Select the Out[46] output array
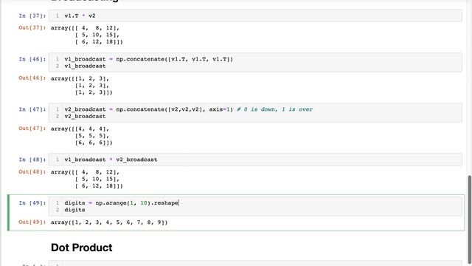This screenshot has width=472, height=266. coord(82,86)
